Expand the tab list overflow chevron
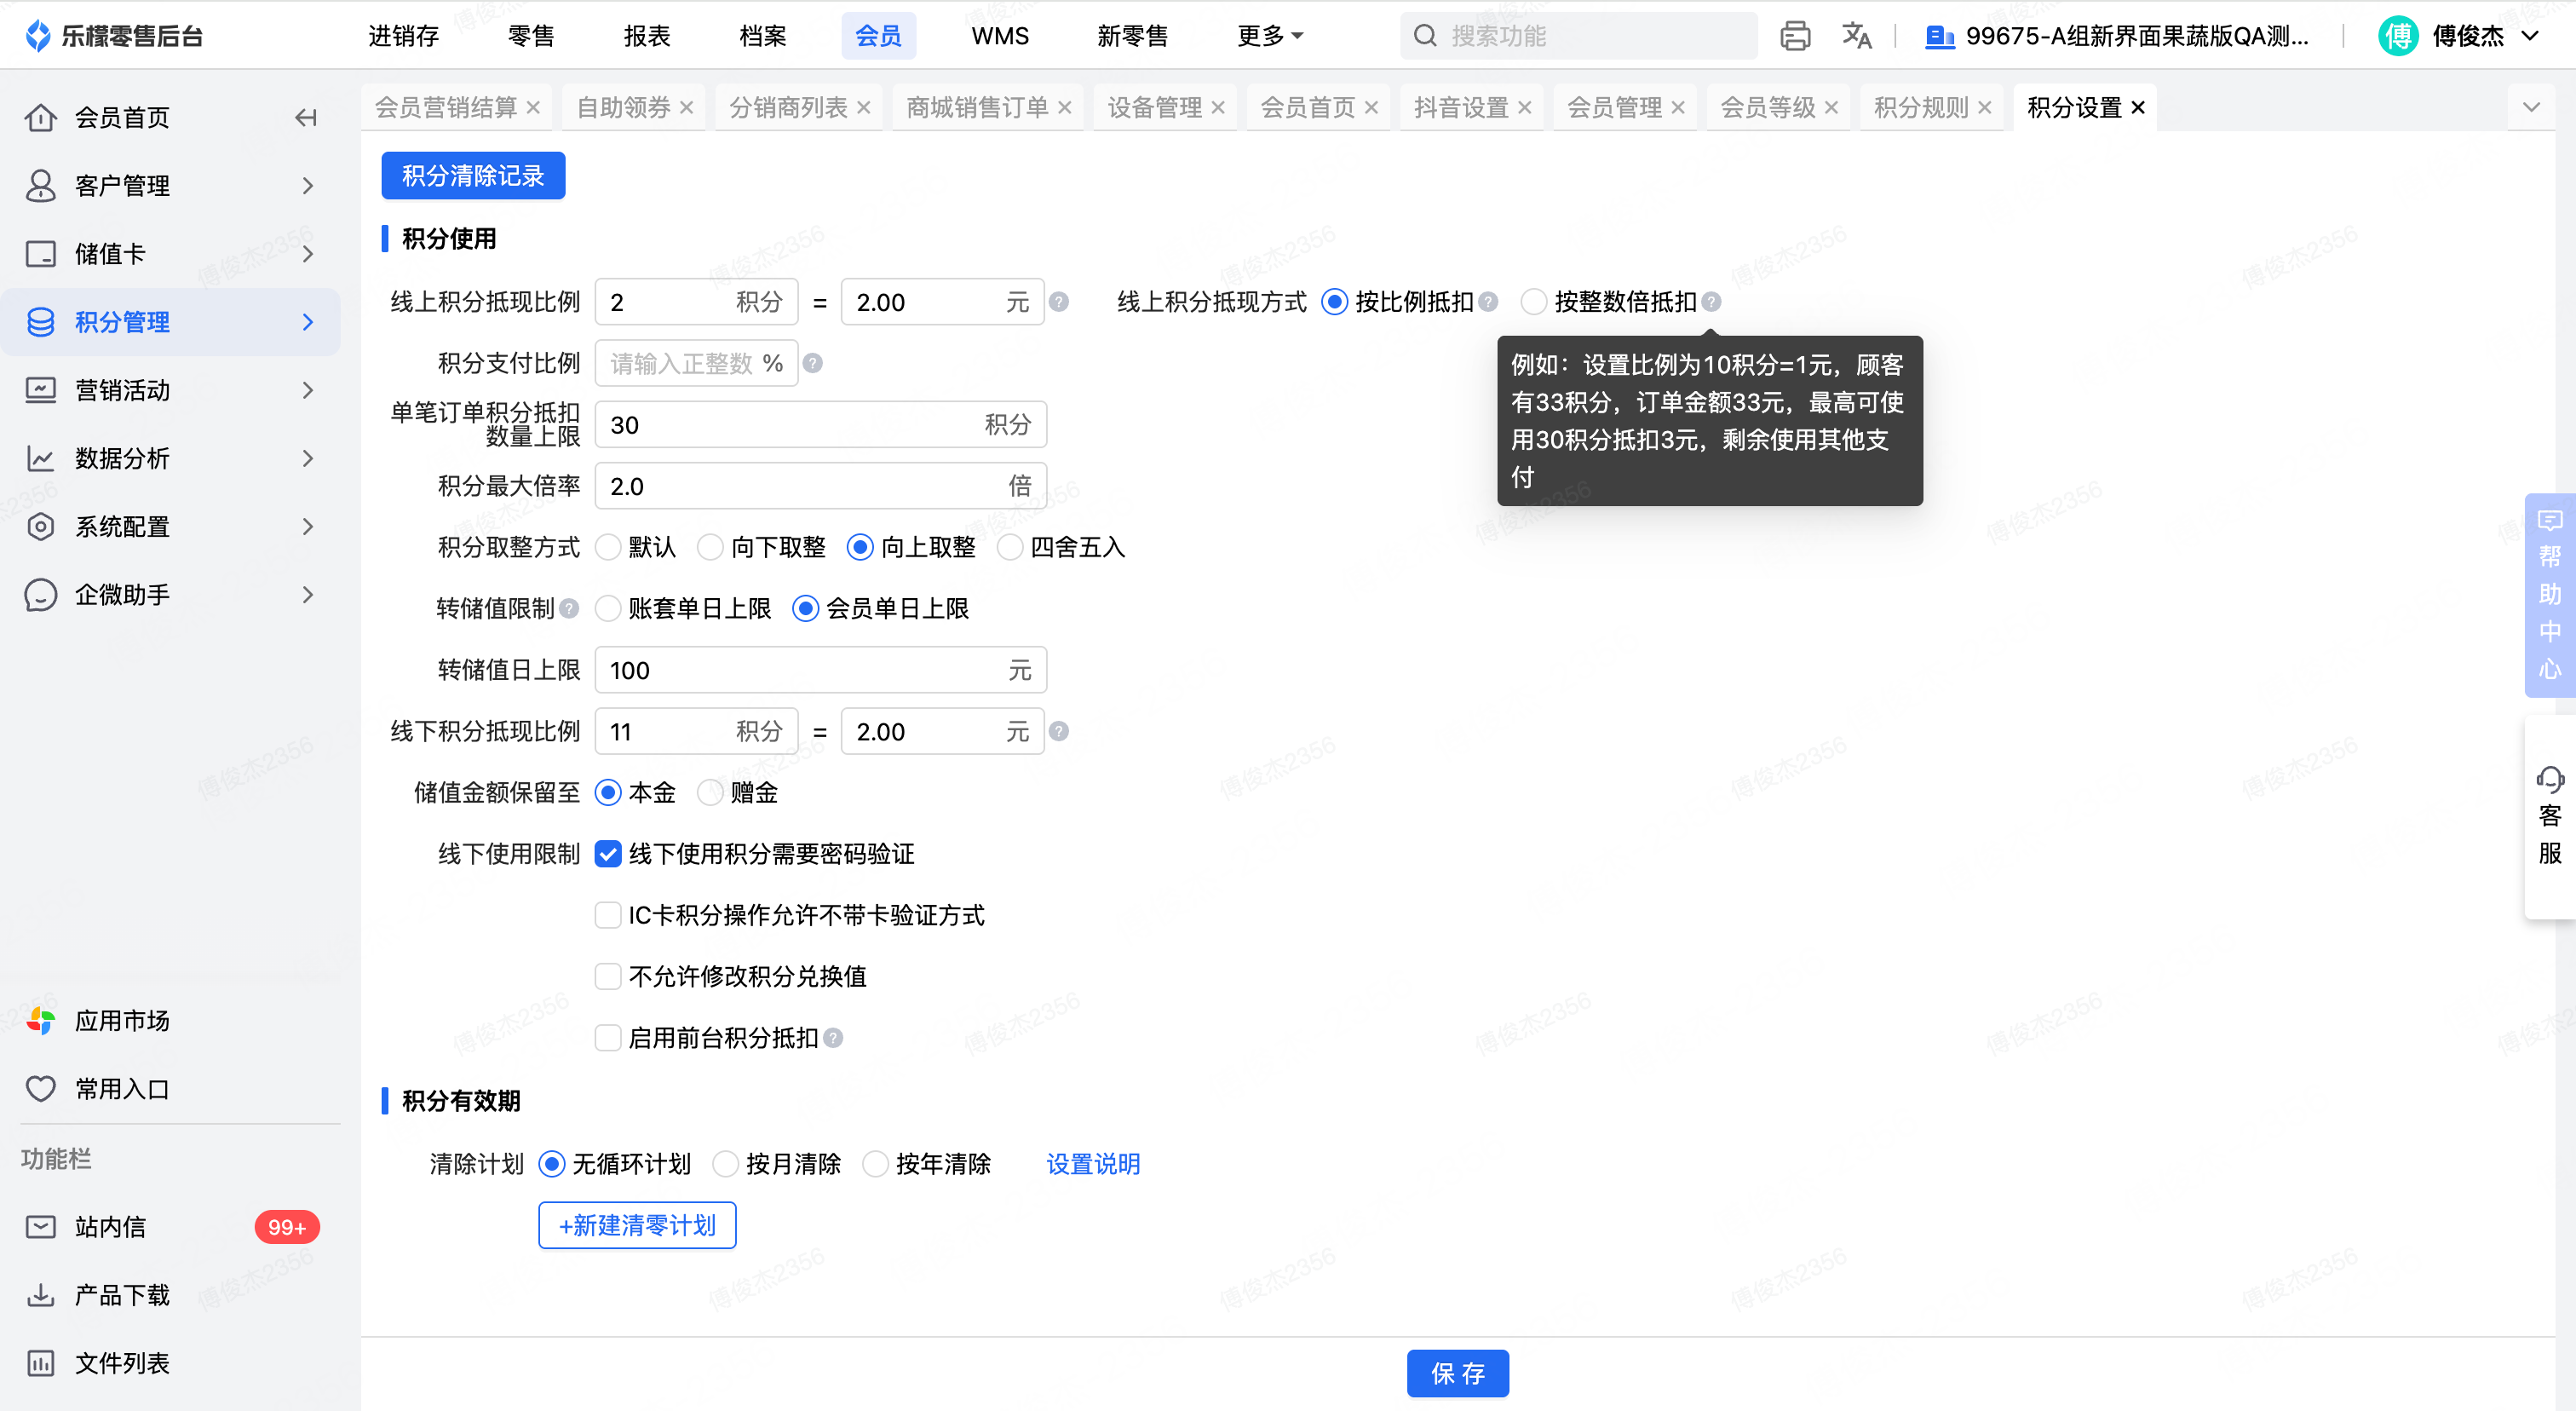This screenshot has width=2576, height=1411. (x=2531, y=108)
